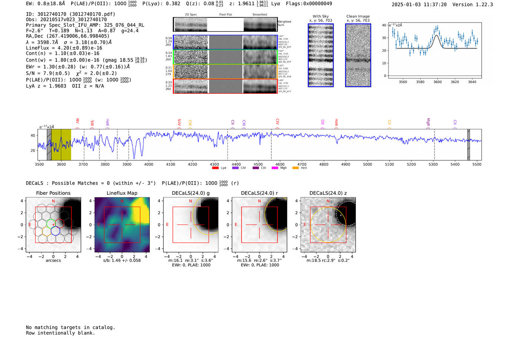Open the DECaLS(24.0) g image
Image resolution: width=519 pixels, height=353 pixels.
pyautogui.click(x=191, y=225)
